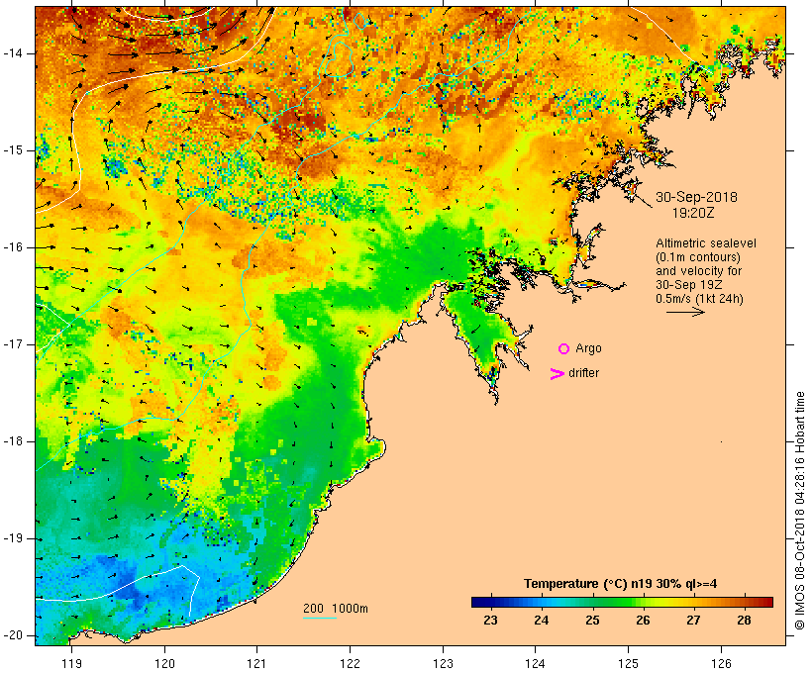
Task: Click the latitude axis label '-19'
Action: pyautogui.click(x=13, y=538)
